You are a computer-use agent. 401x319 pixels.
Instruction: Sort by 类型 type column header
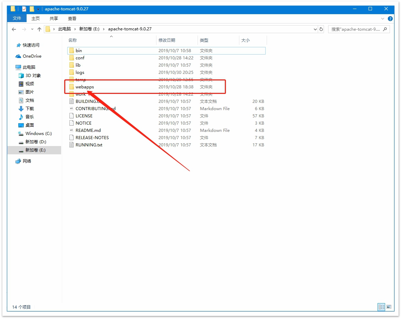[x=218, y=40]
